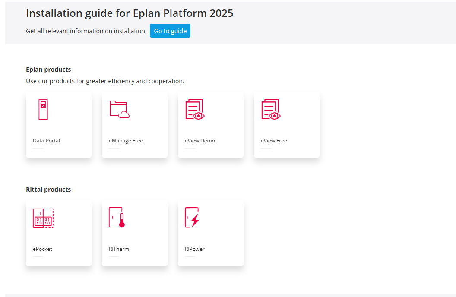The image size is (456, 297).
Task: Click the RiPower product label
Action: tap(194, 249)
